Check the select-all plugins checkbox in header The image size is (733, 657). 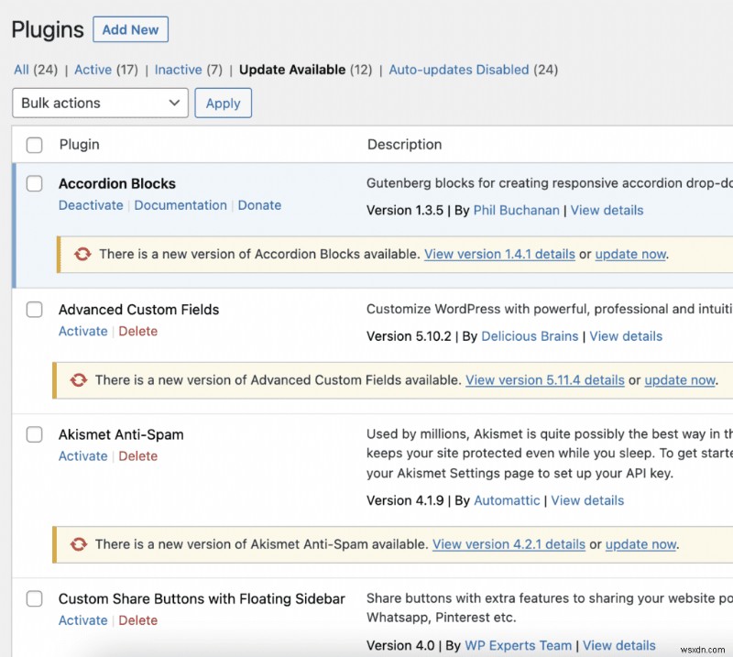pos(34,145)
